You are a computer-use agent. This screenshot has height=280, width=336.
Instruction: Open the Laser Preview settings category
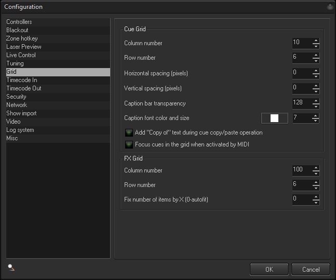pos(24,47)
